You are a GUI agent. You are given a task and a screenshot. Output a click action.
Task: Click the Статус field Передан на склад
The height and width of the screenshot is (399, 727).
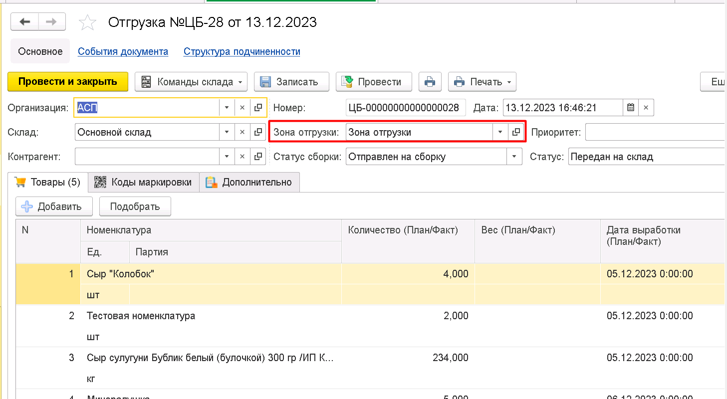(647, 157)
